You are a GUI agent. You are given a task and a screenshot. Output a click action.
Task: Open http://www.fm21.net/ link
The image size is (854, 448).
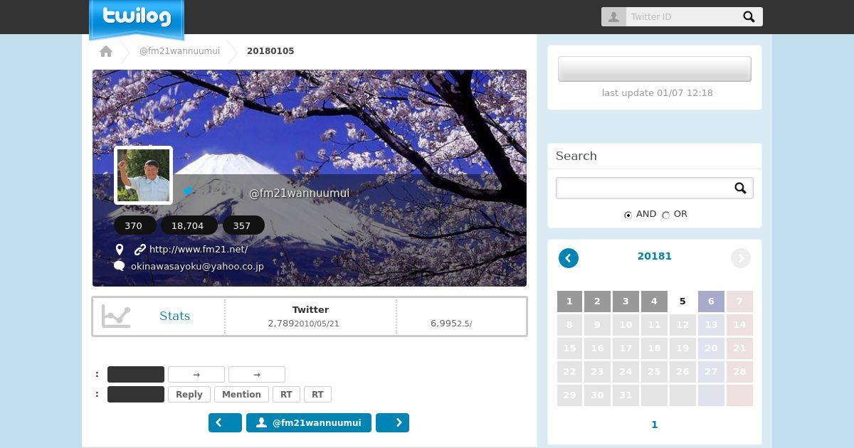click(x=199, y=250)
